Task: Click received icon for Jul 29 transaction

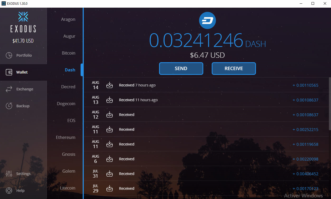Action: pos(110,188)
